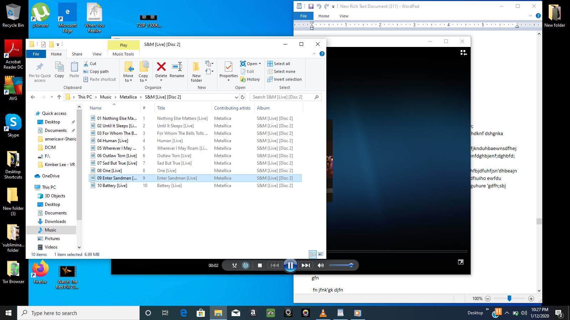Stop playback in the media player
The width and height of the screenshot is (570, 320).
pyautogui.click(x=260, y=265)
